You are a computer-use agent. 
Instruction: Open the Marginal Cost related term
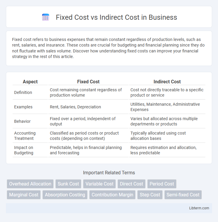(x=24, y=195)
